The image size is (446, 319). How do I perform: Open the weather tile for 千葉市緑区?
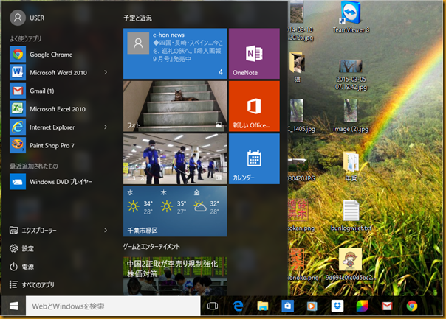coord(175,211)
